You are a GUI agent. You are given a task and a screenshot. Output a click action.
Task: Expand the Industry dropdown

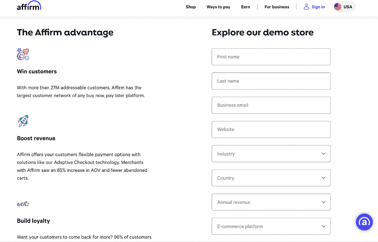[x=271, y=154]
